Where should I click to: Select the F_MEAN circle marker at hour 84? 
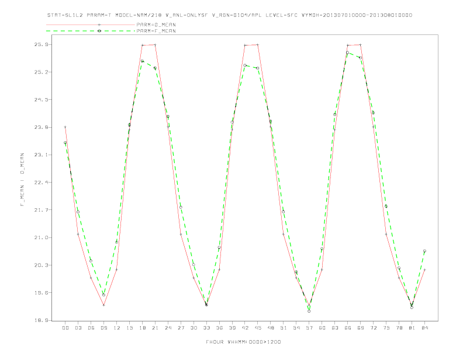[424, 251]
